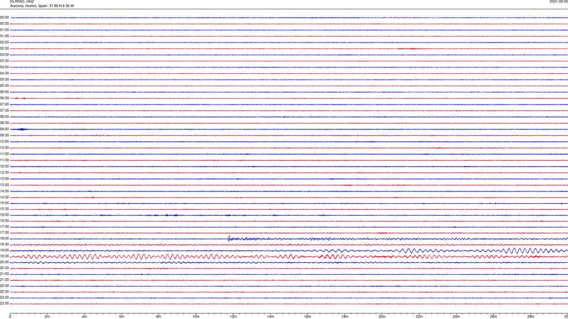Select the 17:30 trace label
Image resolution: width=568 pixels, height=319 pixels.
tap(4, 233)
